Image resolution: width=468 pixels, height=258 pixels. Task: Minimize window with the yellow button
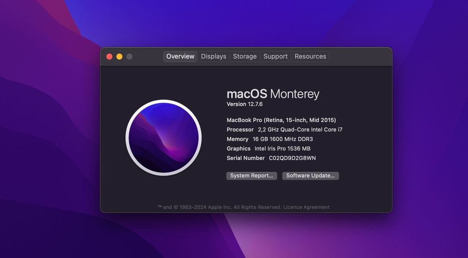[119, 57]
